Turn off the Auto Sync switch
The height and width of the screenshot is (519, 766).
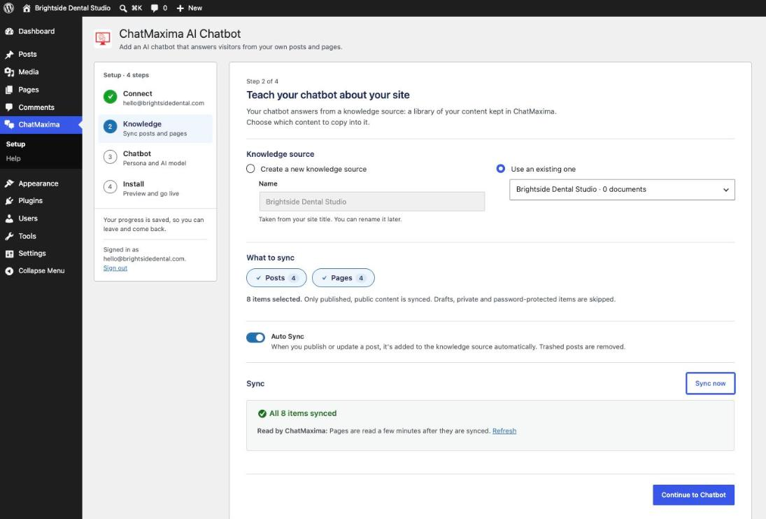pyautogui.click(x=255, y=338)
